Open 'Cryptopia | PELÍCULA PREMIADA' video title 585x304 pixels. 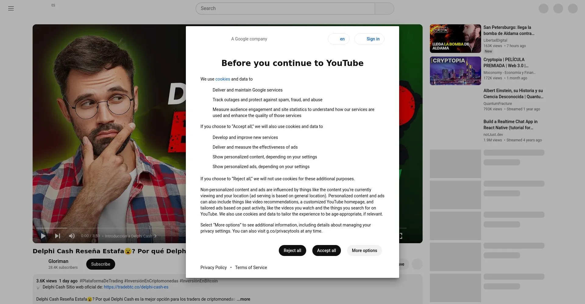(506, 63)
